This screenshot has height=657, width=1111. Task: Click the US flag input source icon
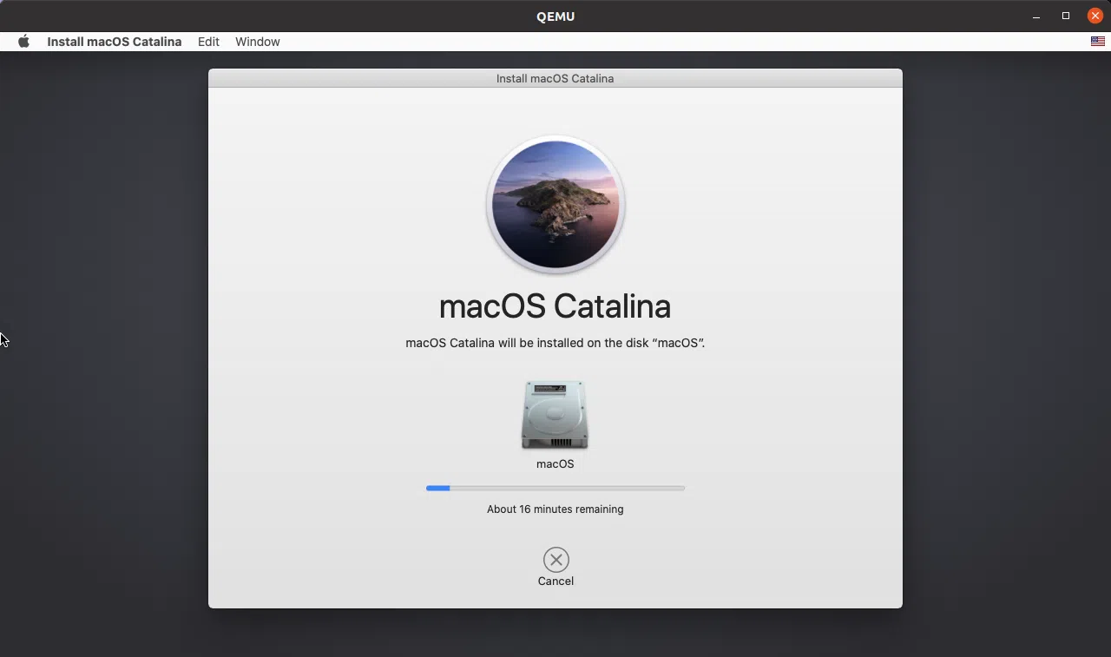click(x=1098, y=42)
